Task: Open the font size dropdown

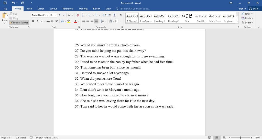Action: 56,15
